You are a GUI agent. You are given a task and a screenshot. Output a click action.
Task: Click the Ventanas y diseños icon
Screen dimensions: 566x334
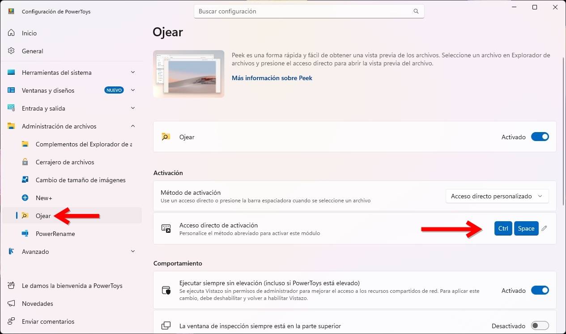[x=12, y=90]
